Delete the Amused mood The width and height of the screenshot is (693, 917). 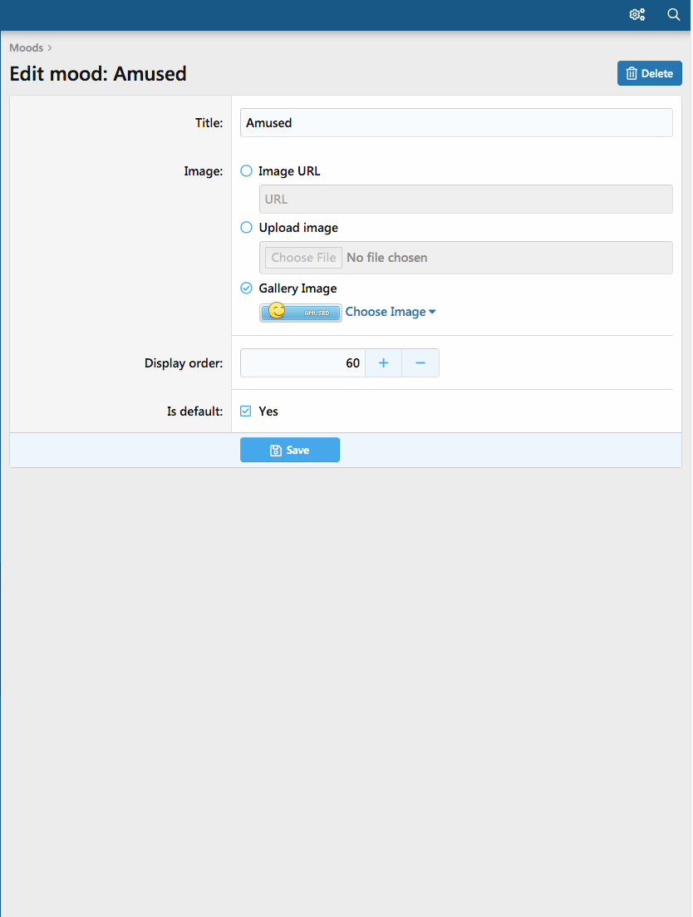(x=649, y=73)
